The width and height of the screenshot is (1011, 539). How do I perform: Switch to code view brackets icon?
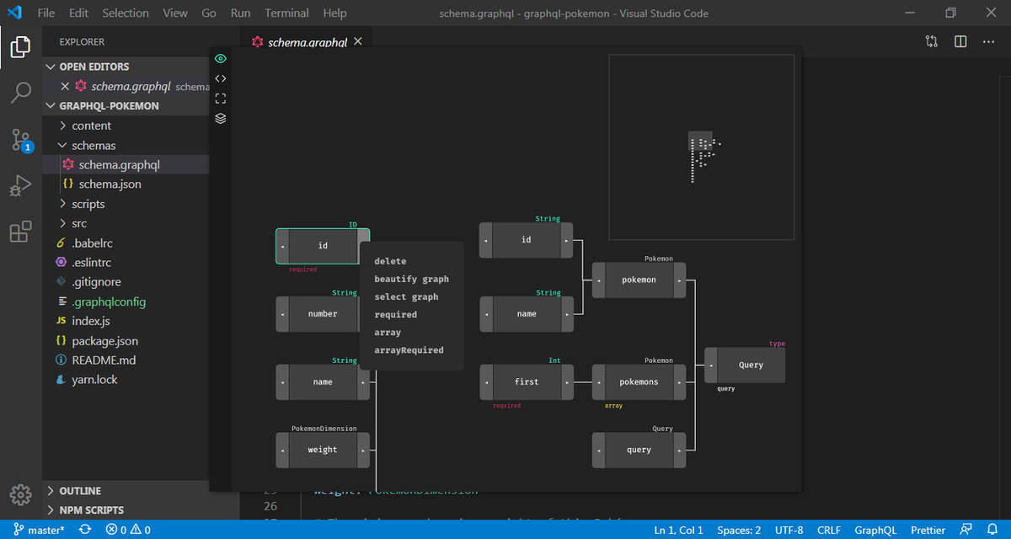221,78
